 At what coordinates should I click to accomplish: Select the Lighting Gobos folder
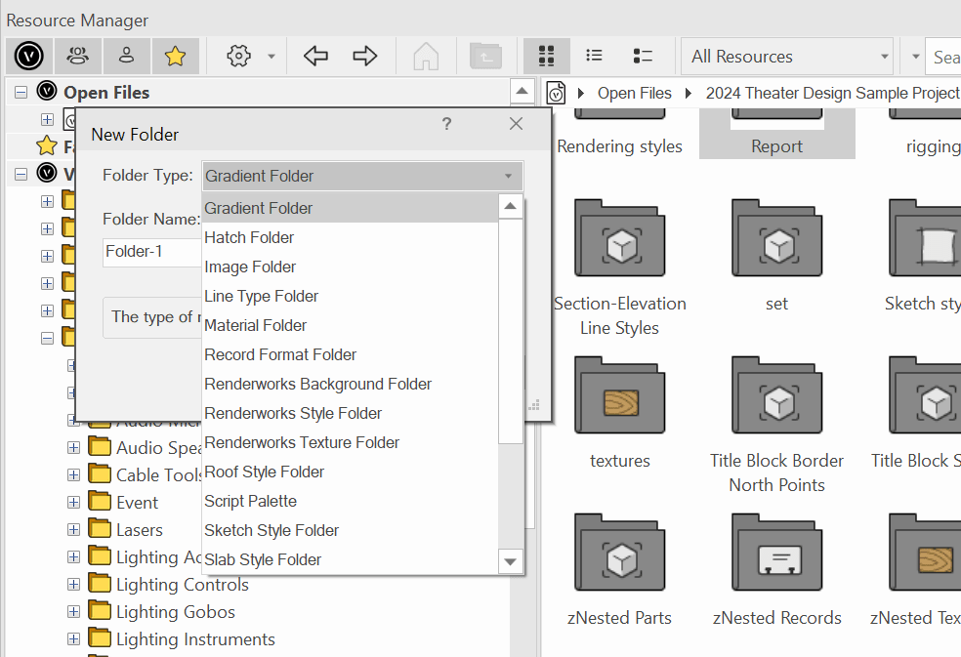(x=175, y=612)
